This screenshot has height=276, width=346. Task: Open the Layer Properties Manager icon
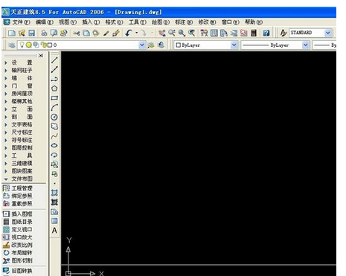click(x=12, y=45)
